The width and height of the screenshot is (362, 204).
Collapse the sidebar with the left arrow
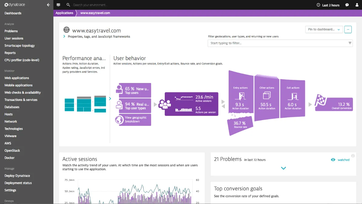click(48, 5)
